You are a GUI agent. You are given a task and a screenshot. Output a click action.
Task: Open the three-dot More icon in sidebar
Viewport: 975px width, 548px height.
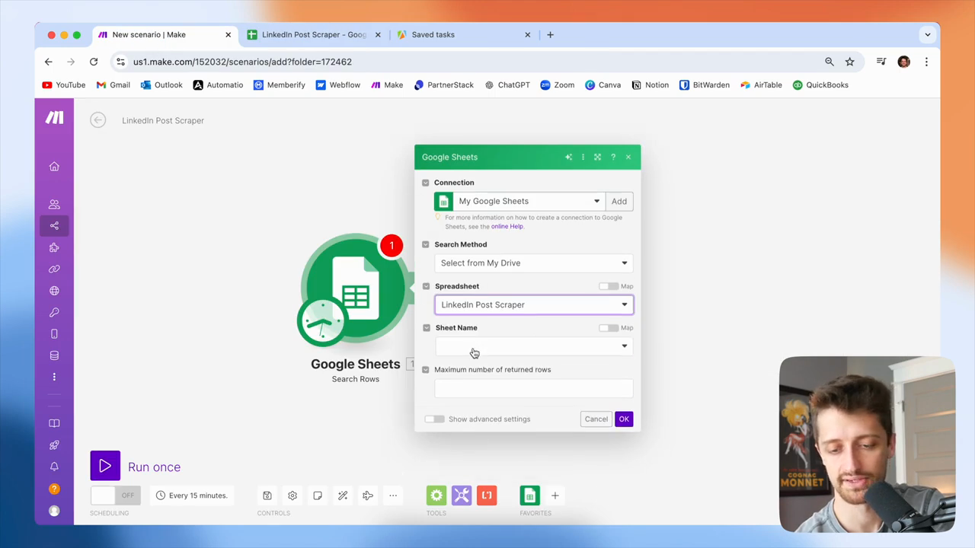pos(54,377)
